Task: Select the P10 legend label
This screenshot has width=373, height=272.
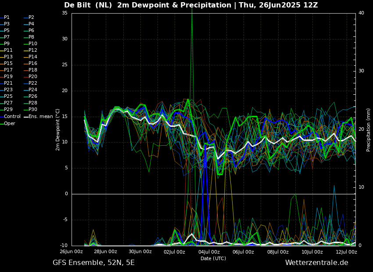Action: point(33,44)
